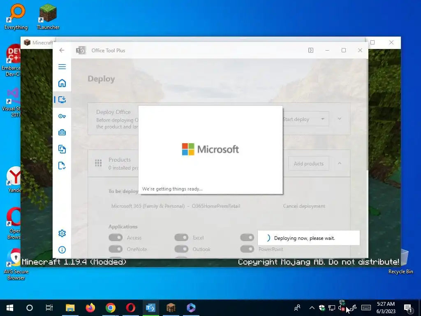Viewport: 421px width, 316px height.
Task: Toggle the Access application switch
Action: pyautogui.click(x=116, y=237)
